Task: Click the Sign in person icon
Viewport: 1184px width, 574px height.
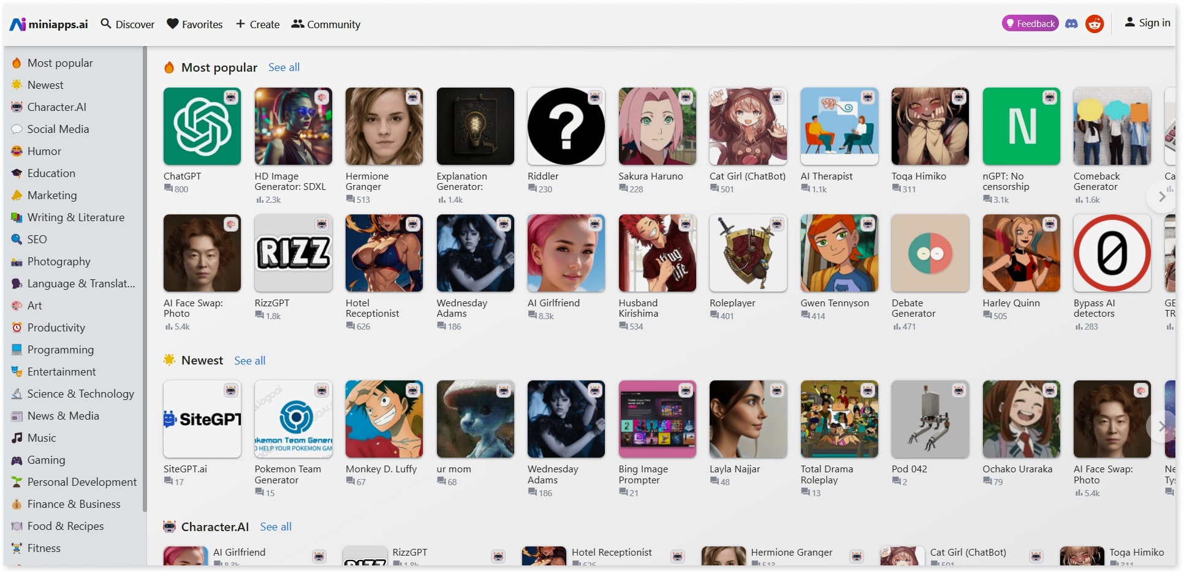Action: tap(1129, 23)
